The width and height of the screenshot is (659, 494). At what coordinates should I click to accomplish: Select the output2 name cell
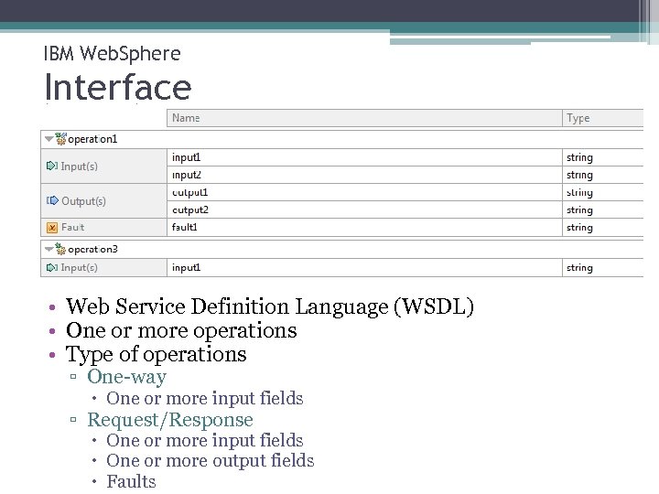pos(364,209)
